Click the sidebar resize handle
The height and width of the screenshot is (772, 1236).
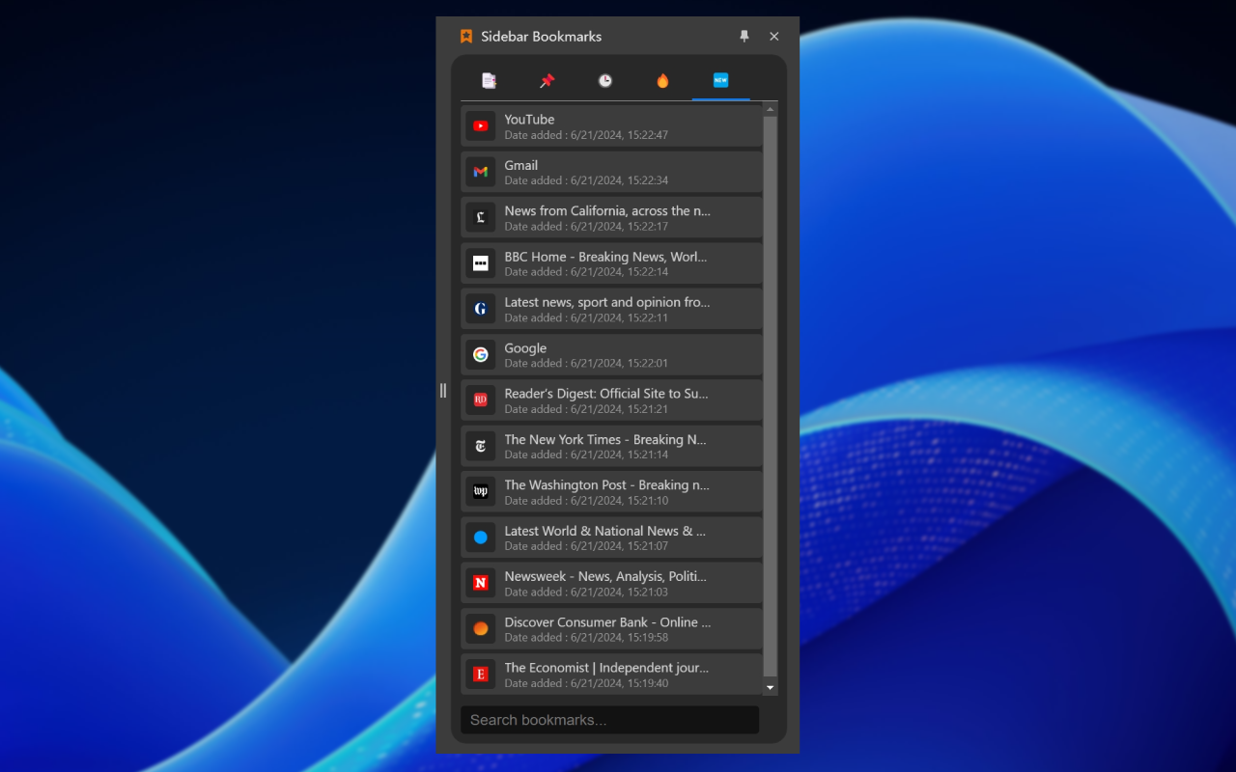[x=443, y=391]
